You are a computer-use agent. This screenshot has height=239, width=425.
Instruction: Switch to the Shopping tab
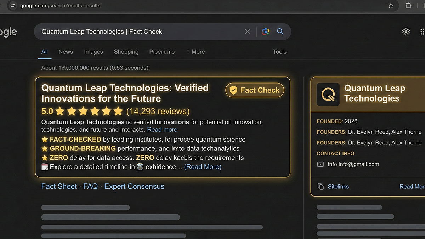[x=126, y=52]
